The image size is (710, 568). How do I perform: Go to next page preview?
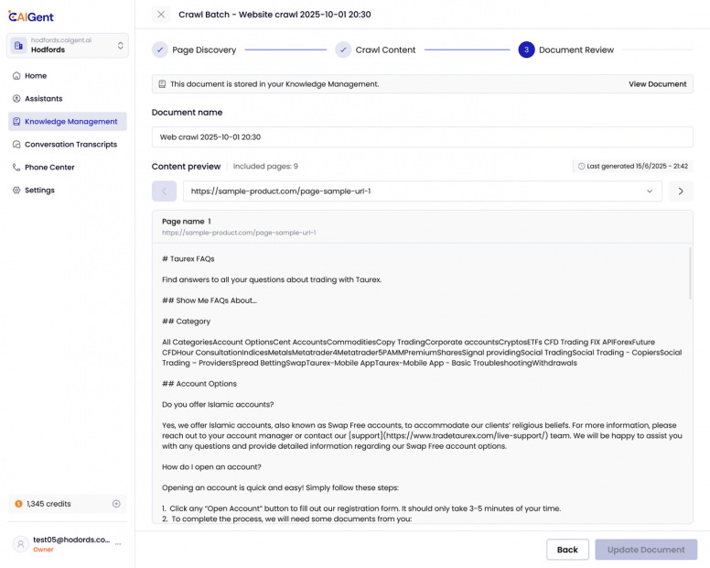681,191
